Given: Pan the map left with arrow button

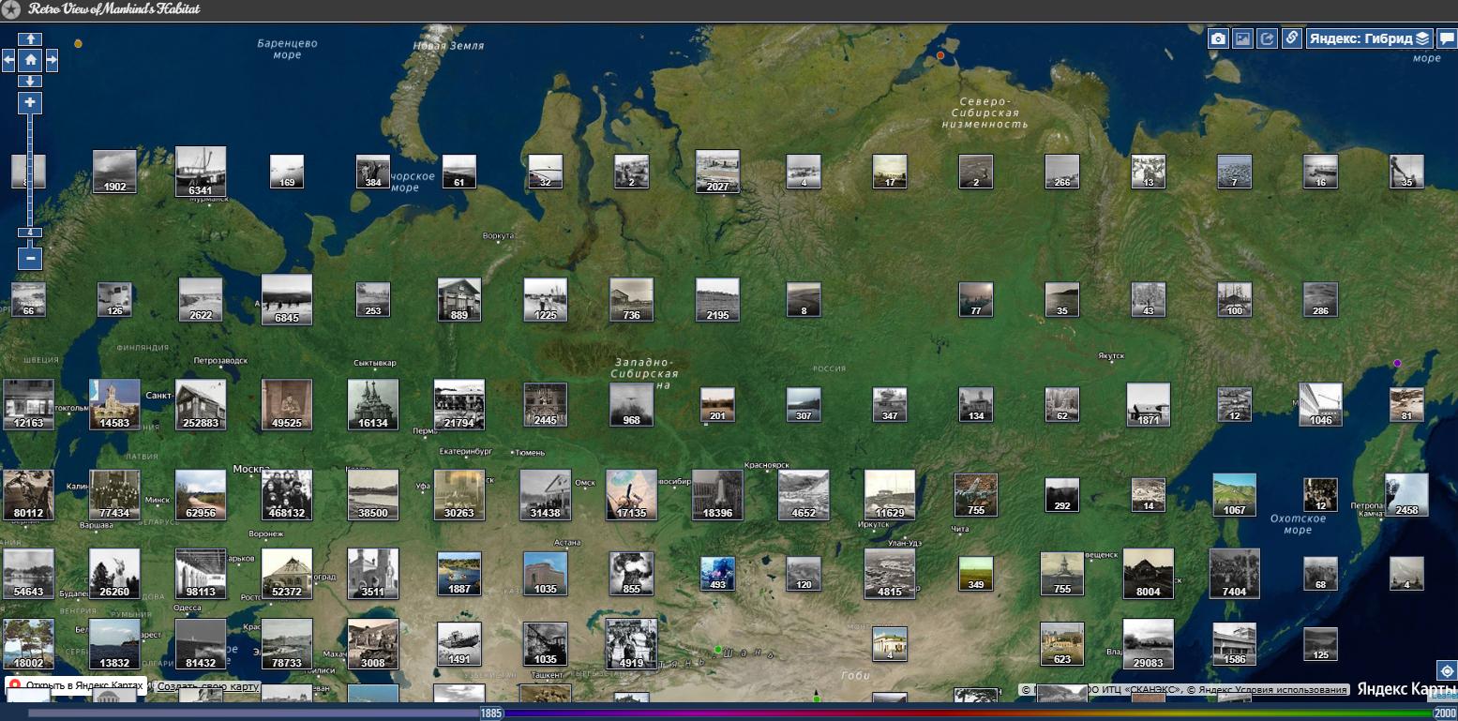Looking at the screenshot, I should click(8, 60).
